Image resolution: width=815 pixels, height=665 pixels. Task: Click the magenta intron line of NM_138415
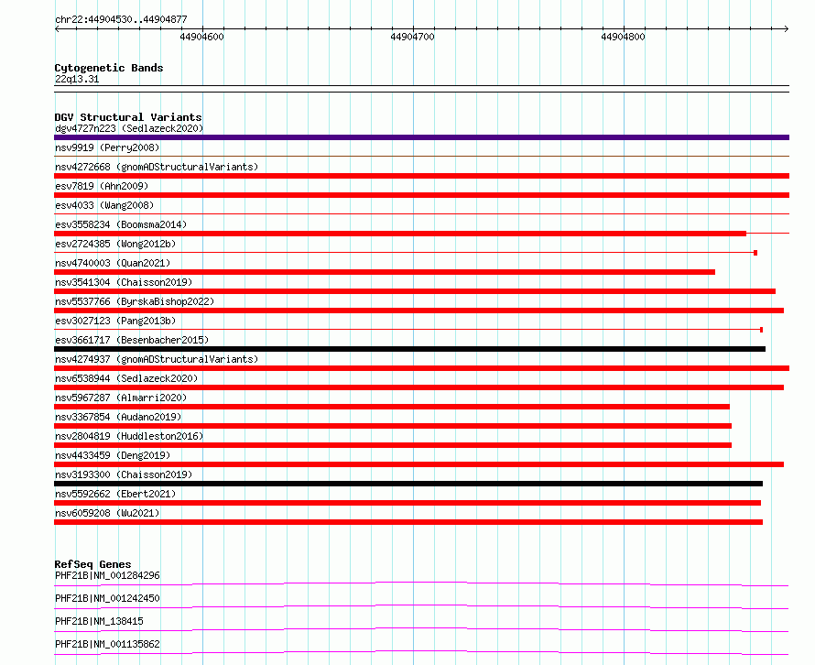[x=421, y=628]
